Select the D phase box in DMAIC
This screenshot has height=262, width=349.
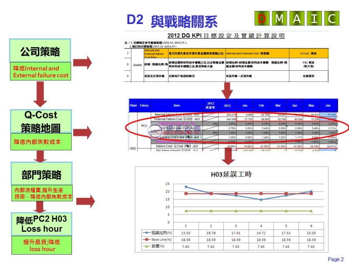coord(262,18)
